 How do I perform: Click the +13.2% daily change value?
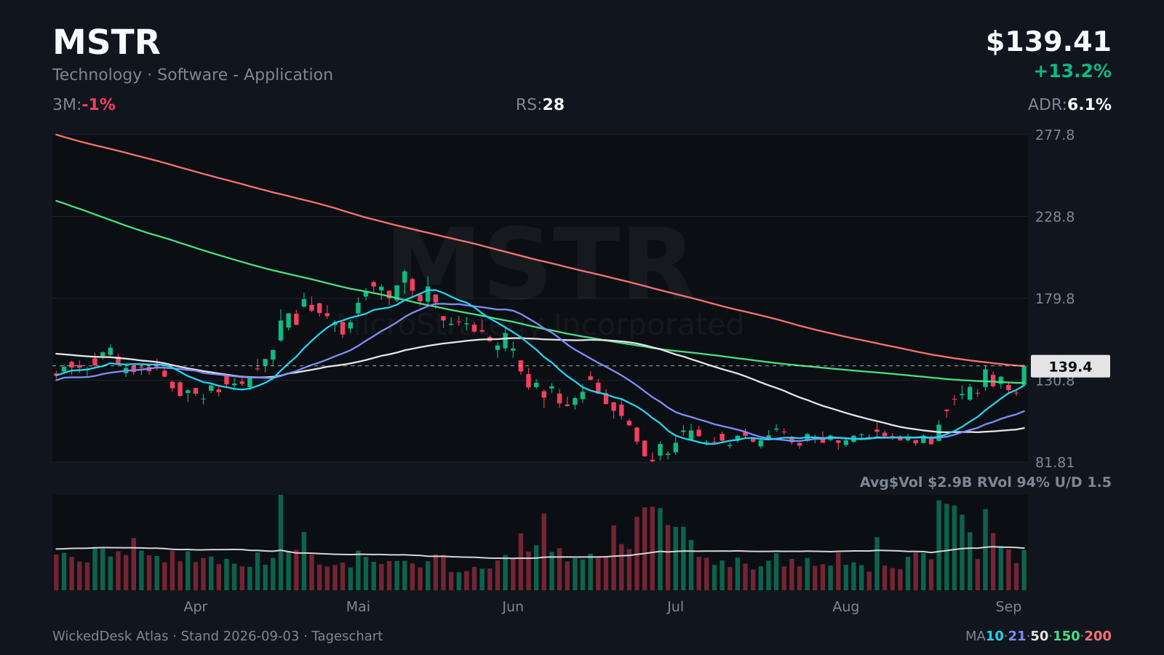coord(1072,71)
